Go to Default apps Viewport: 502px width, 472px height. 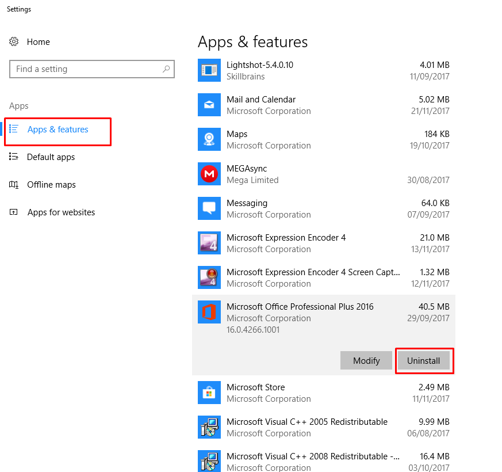(x=51, y=157)
